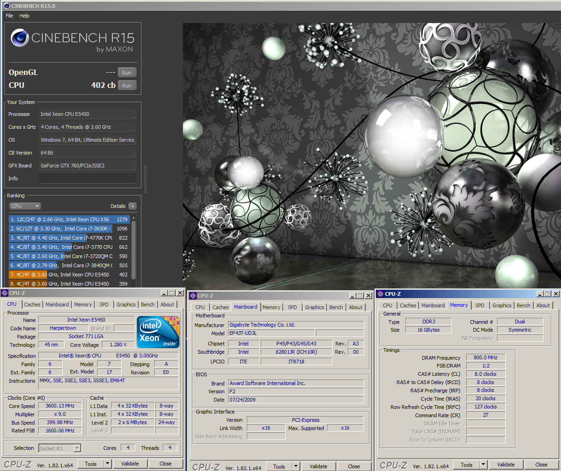Click the Cores count field showing 4
The image size is (561, 471).
tap(128, 448)
